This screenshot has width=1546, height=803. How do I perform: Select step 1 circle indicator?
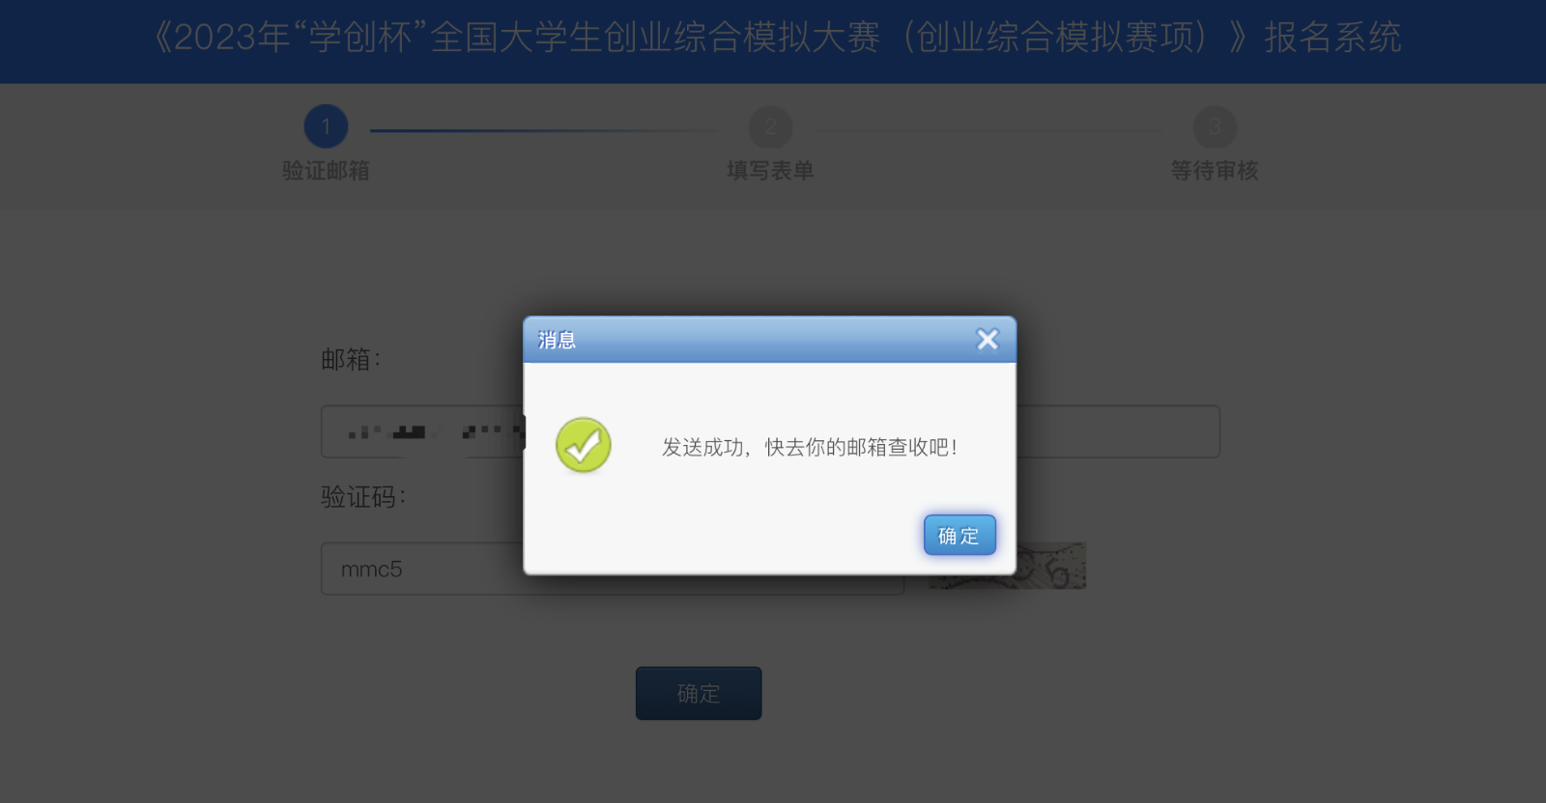pyautogui.click(x=326, y=126)
